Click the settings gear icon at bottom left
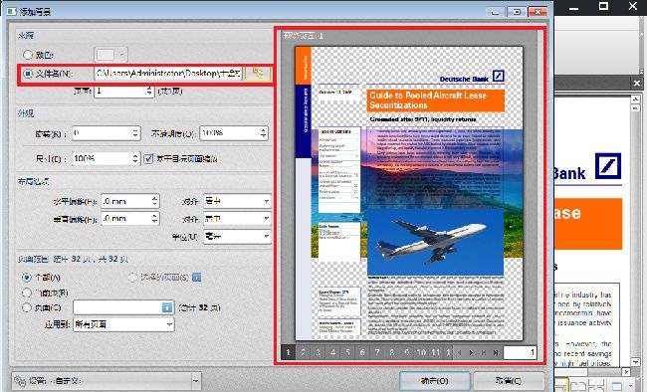This screenshot has height=392, width=647. 19,380
